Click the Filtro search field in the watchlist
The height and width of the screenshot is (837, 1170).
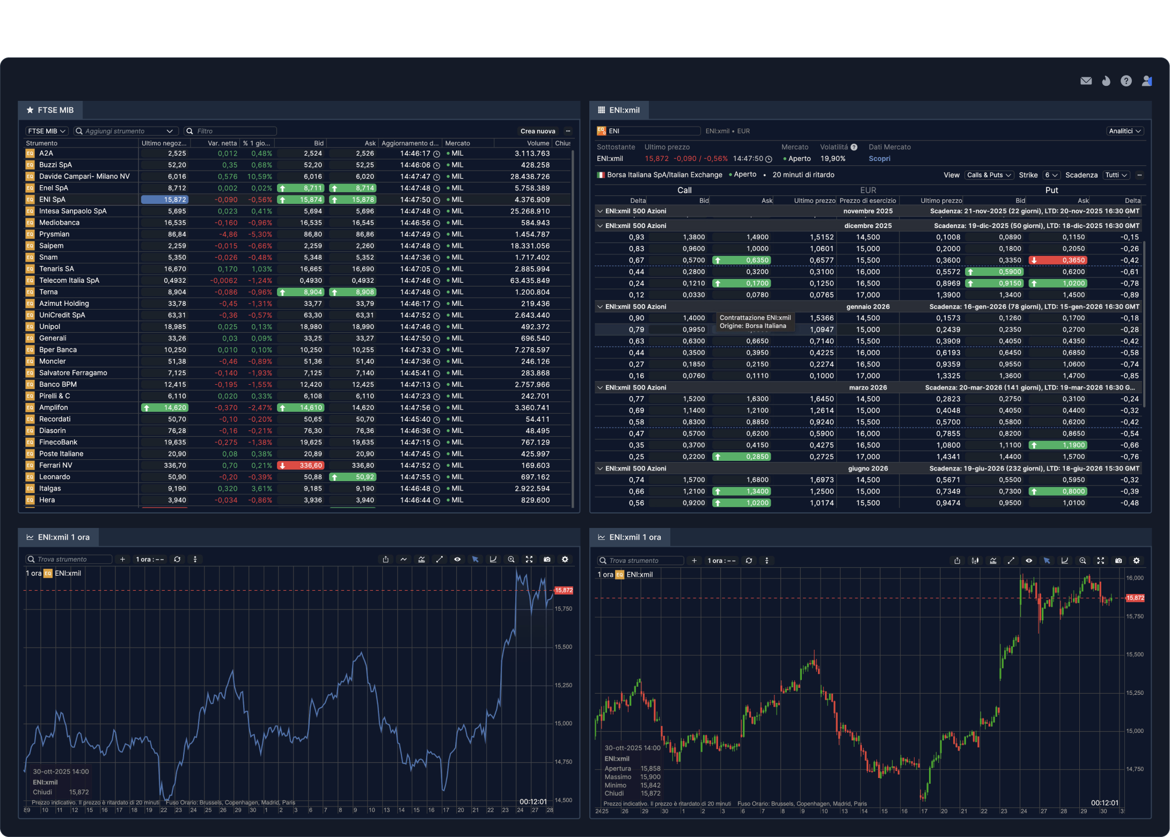click(x=230, y=130)
